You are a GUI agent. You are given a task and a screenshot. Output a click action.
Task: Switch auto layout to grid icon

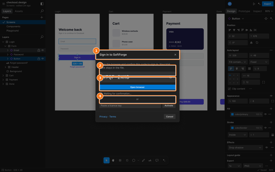[x=249, y=69]
